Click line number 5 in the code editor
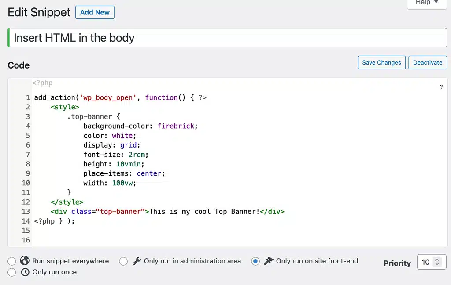Image resolution: width=451 pixels, height=285 pixels. 26,135
